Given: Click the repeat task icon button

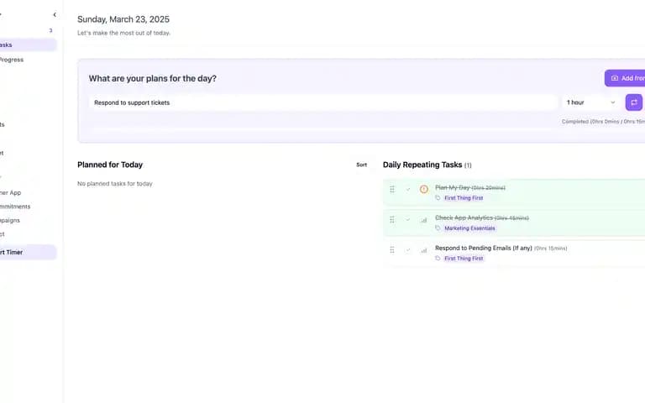Looking at the screenshot, I should pyautogui.click(x=633, y=102).
